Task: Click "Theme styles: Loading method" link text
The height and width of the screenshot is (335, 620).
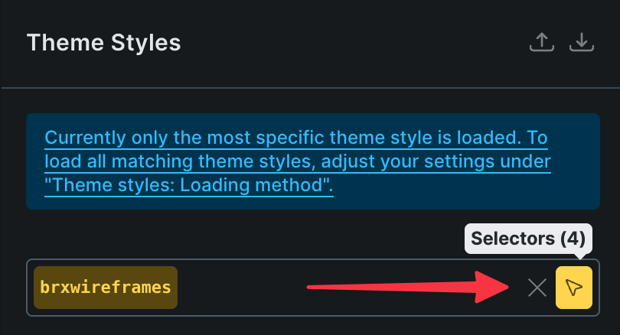Action: click(x=188, y=184)
